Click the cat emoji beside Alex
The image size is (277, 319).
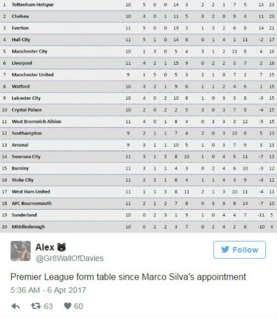pos(61,247)
